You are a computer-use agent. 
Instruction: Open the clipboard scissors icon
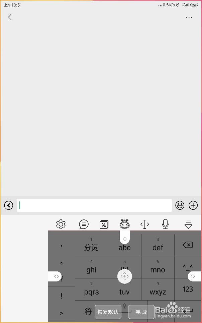coord(104,224)
